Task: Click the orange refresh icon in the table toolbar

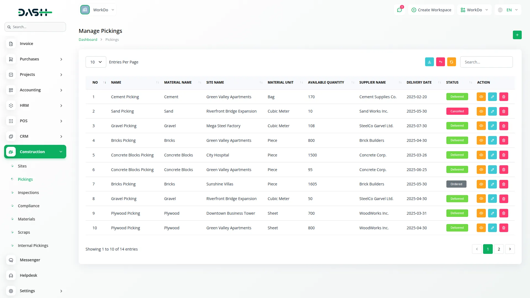Action: (x=451, y=62)
